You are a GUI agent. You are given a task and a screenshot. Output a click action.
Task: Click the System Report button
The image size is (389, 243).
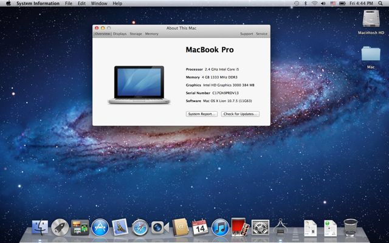(201, 114)
